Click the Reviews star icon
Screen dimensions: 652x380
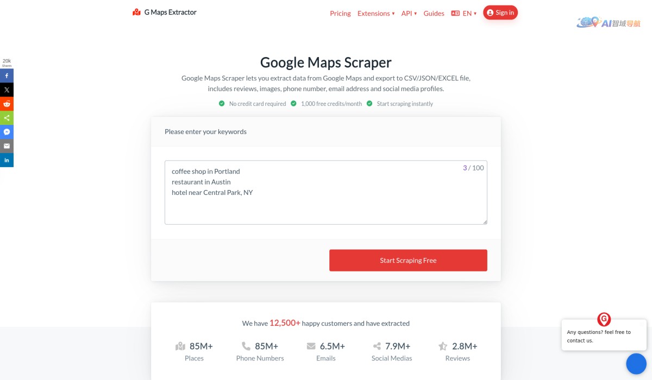[x=443, y=346]
